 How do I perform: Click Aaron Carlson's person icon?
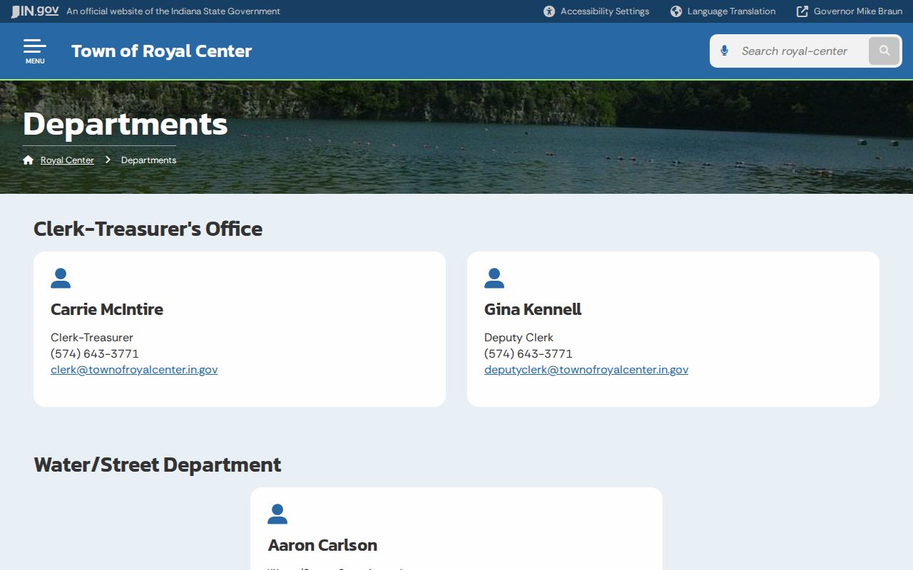click(277, 514)
